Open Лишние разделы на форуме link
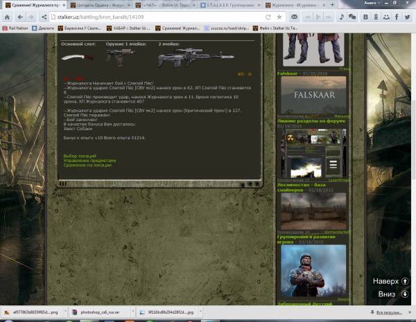Viewport: 416px width, 322px height. [311, 121]
